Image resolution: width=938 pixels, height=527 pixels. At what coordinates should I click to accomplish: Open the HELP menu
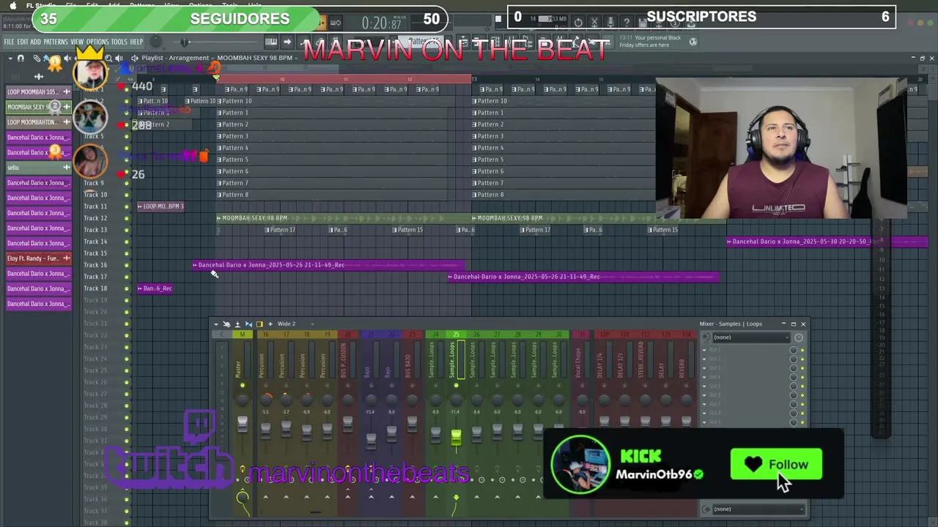[136, 42]
